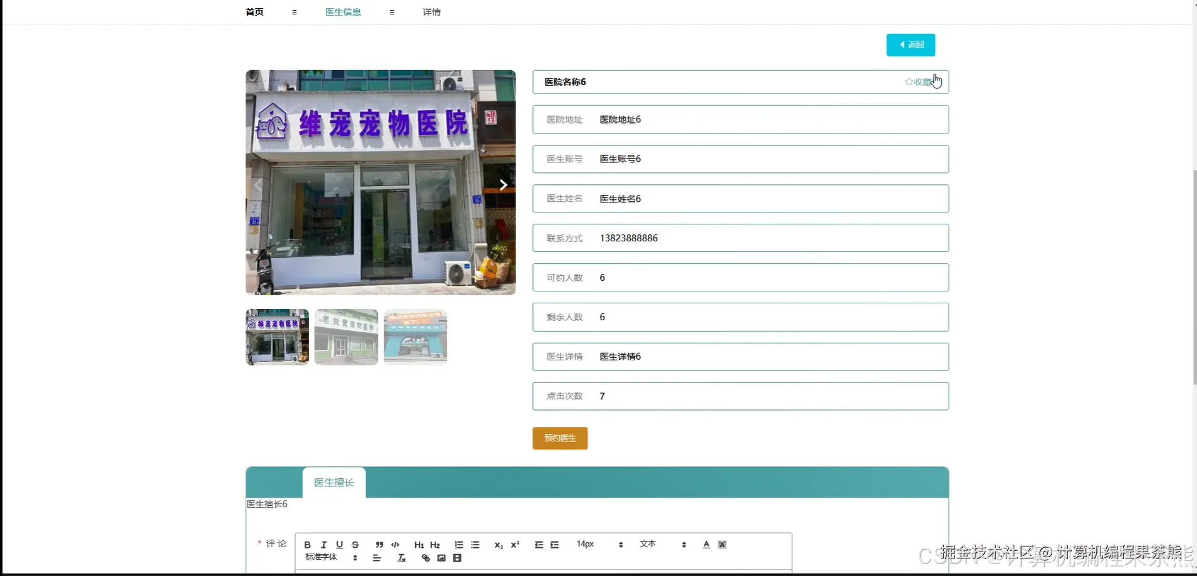The width and height of the screenshot is (1197, 576).
Task: Insert a hyperlink in comment editor
Action: tap(425, 558)
